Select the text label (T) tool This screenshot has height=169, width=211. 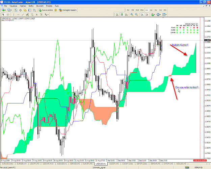click(41, 15)
